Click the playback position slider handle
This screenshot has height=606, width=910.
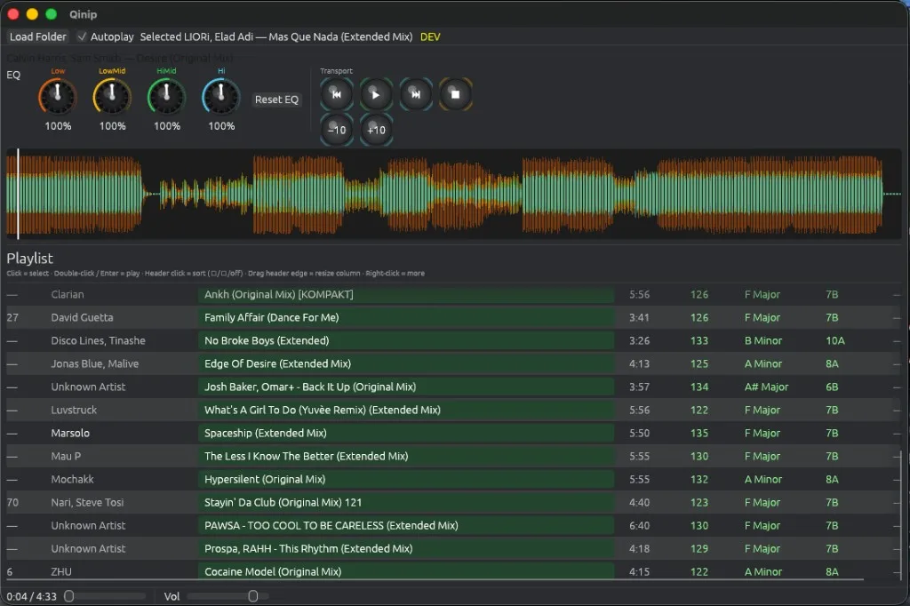tap(69, 596)
